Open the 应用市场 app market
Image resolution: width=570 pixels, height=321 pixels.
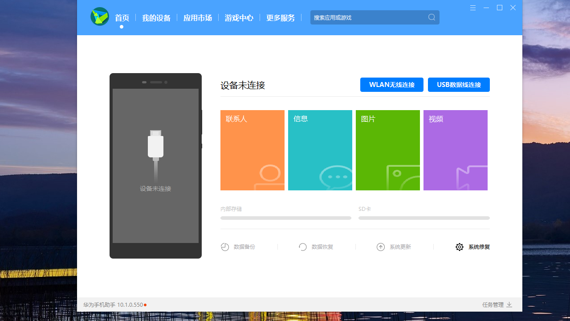click(198, 18)
